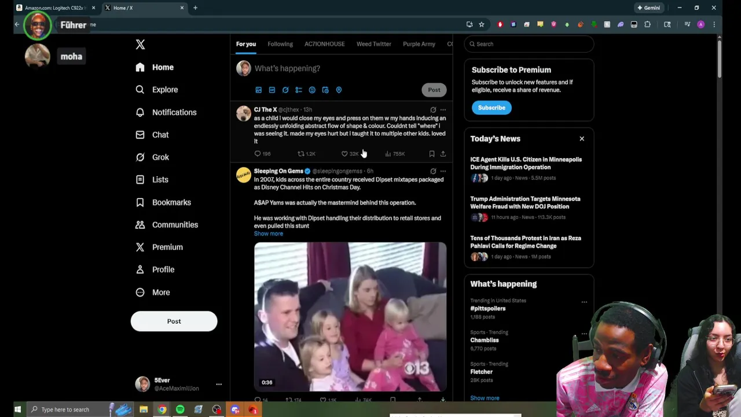Open Profile in the sidebar
The width and height of the screenshot is (741, 417).
[155, 269]
